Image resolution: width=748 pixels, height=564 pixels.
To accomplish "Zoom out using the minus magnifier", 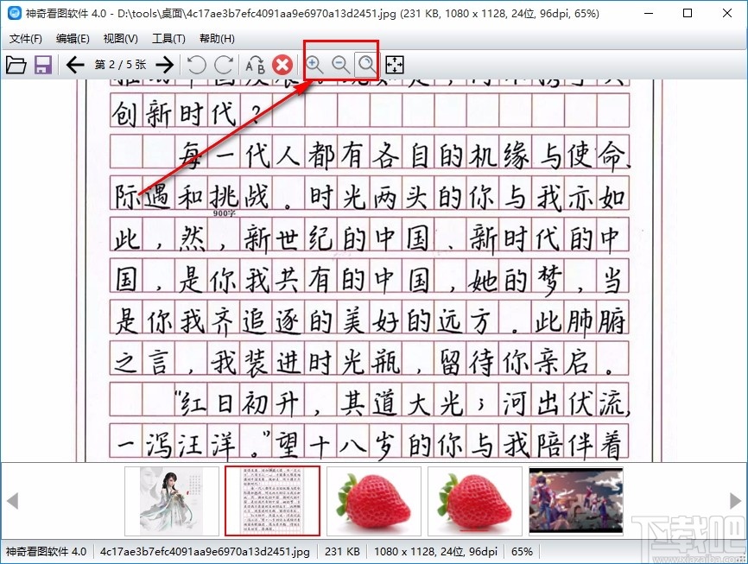I will (340, 64).
